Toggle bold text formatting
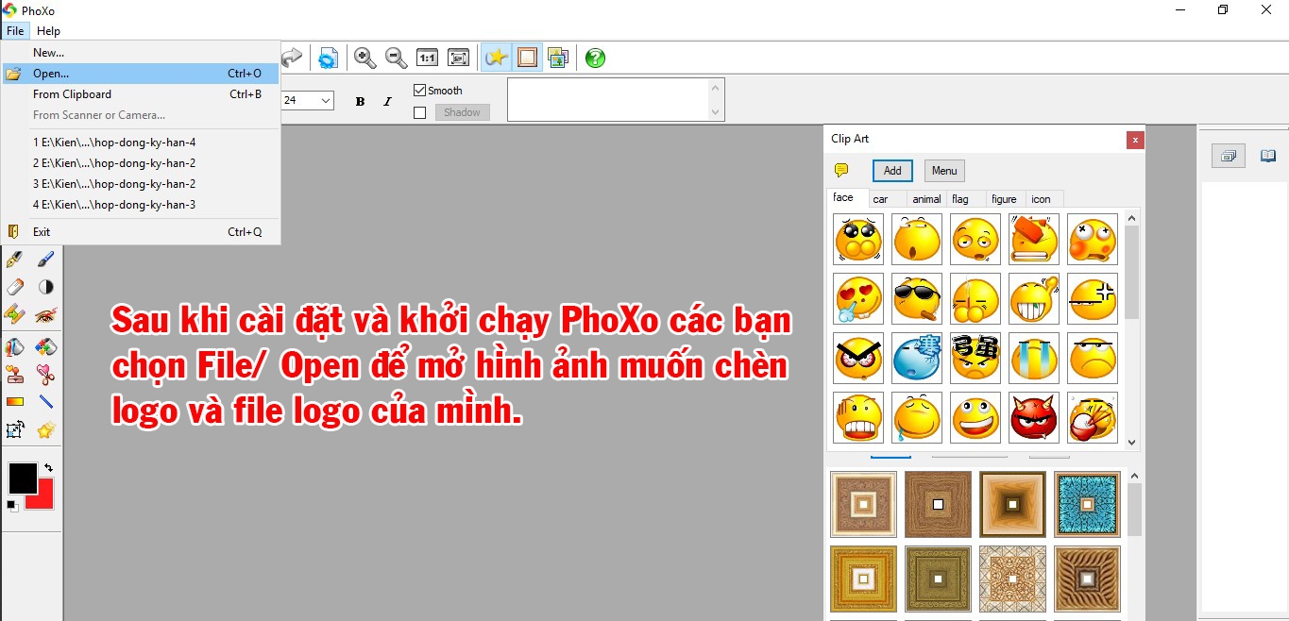The width and height of the screenshot is (1289, 621). [360, 101]
